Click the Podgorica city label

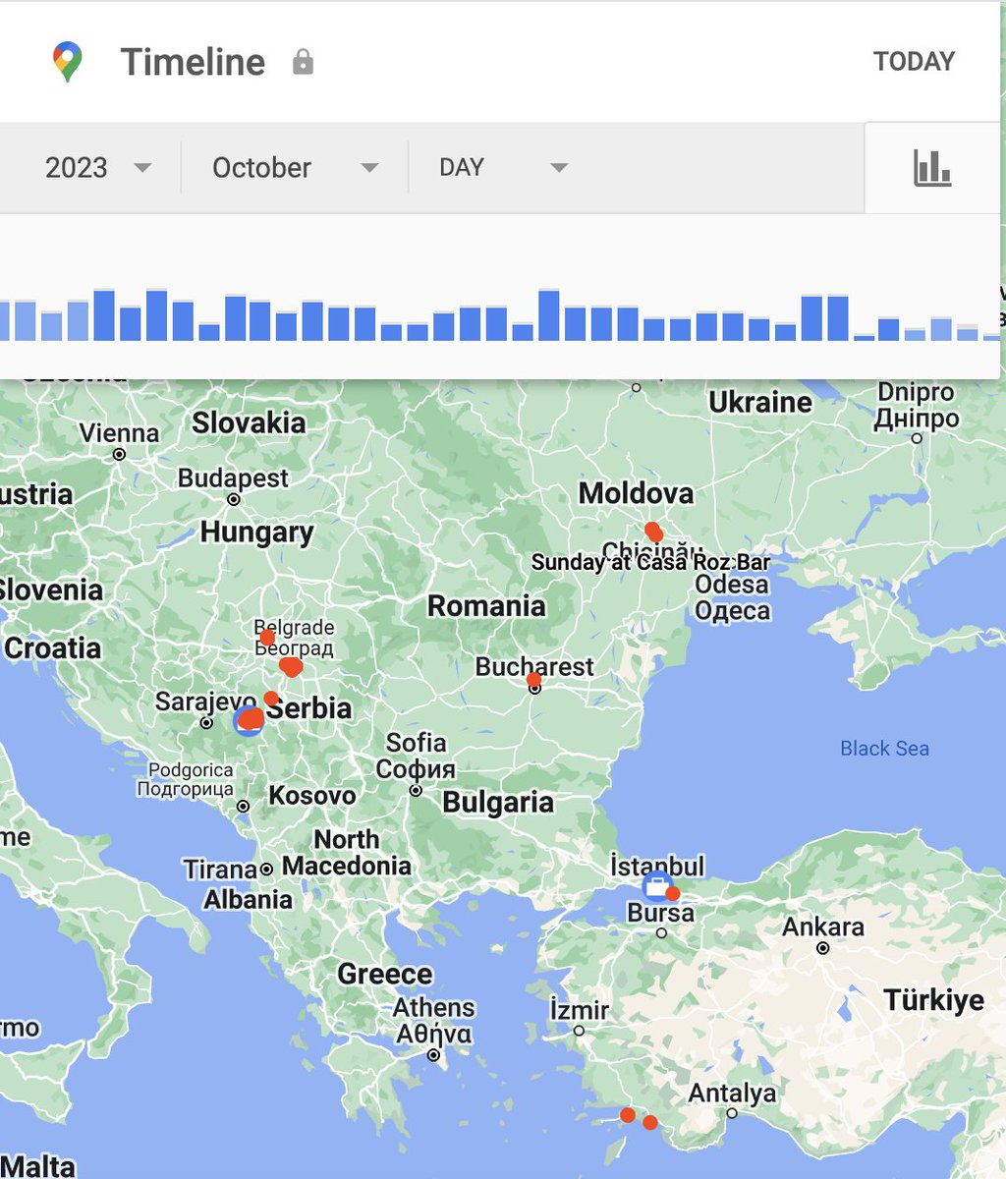point(186,780)
